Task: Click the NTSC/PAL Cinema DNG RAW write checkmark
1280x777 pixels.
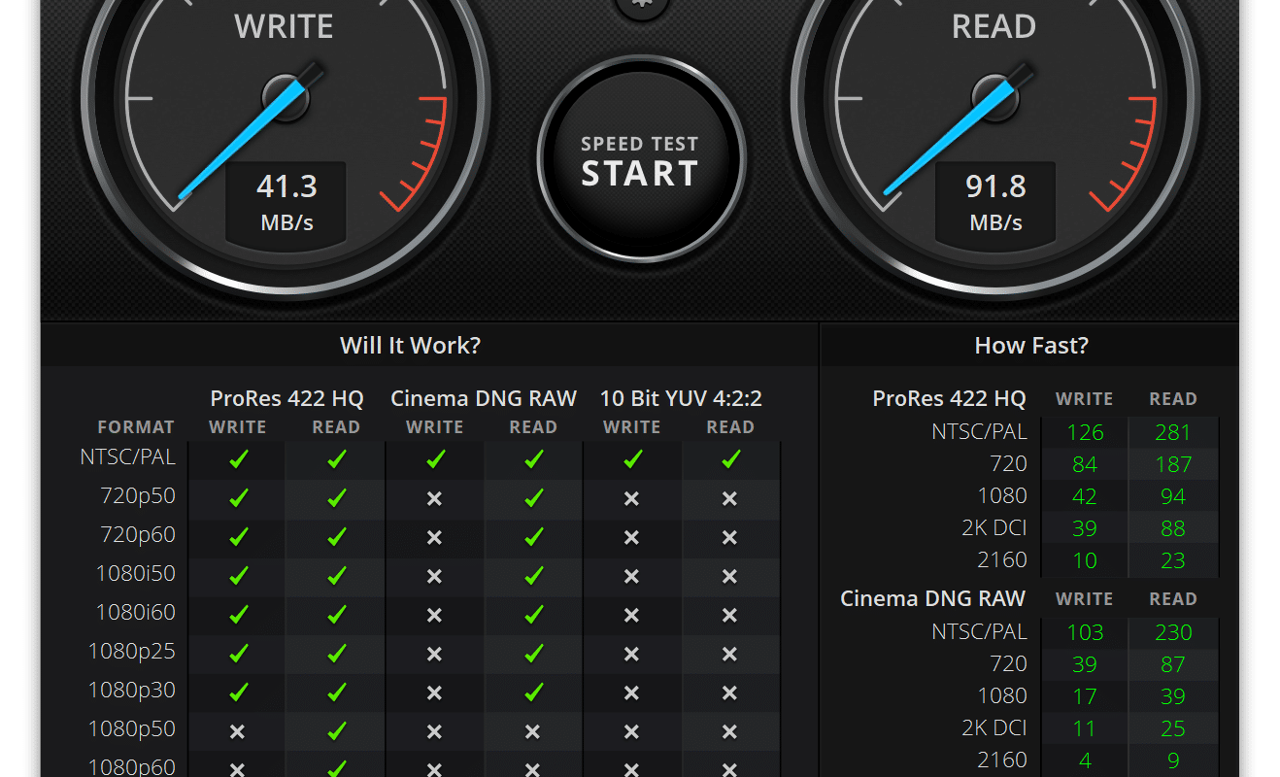Action: (435, 459)
